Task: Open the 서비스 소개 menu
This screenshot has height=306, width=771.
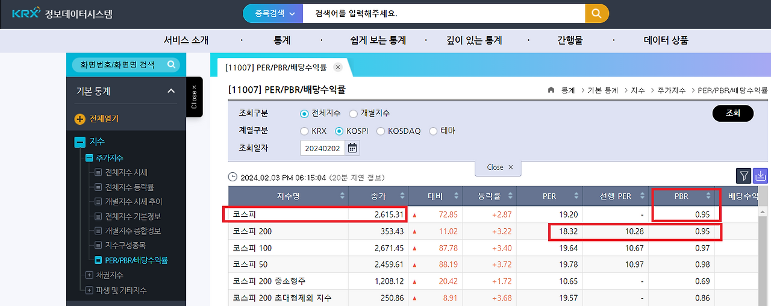Action: click(x=186, y=40)
